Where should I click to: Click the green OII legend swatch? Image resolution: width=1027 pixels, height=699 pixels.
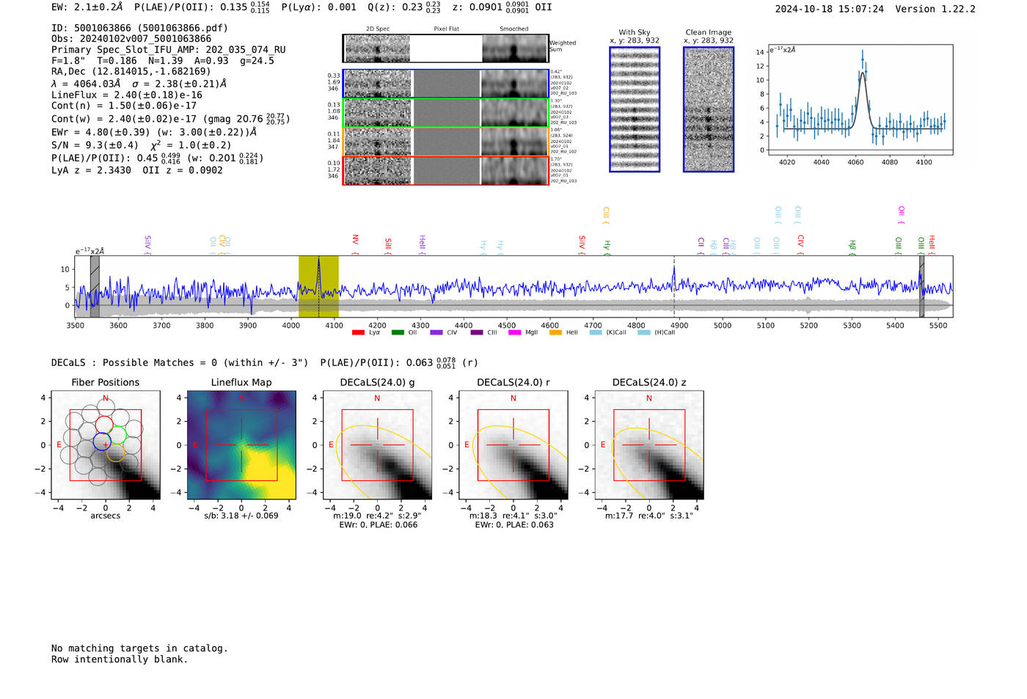coord(398,333)
